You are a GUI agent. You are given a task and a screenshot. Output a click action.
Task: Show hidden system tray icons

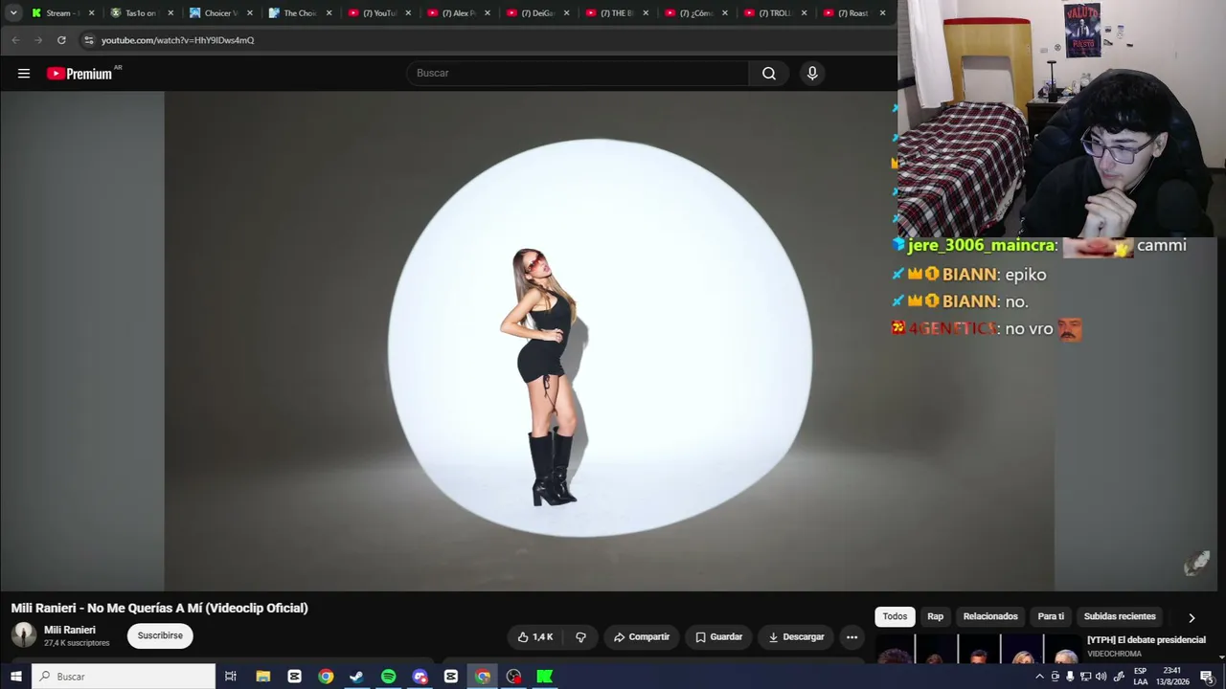(1039, 677)
